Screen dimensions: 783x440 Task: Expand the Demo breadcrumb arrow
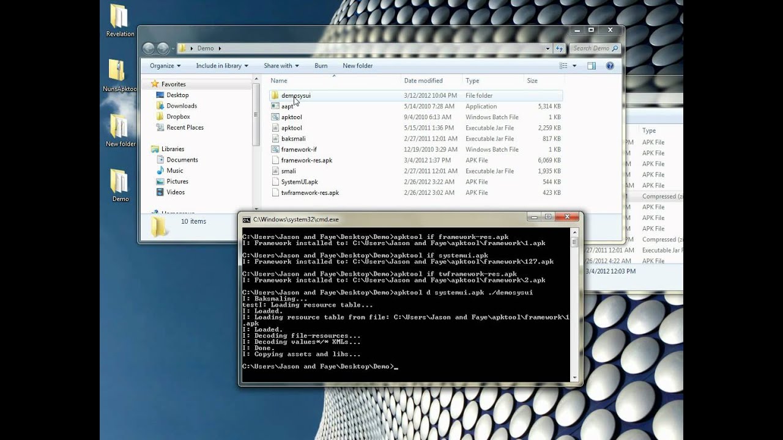click(x=220, y=48)
